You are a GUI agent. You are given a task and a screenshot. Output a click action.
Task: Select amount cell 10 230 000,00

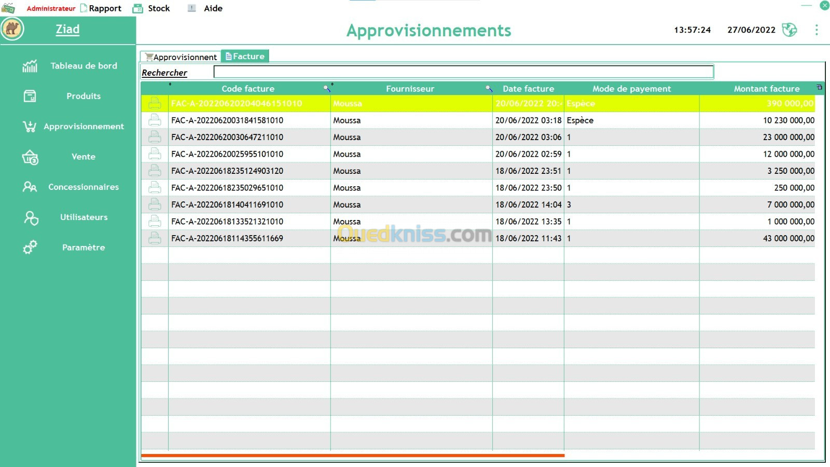(757, 120)
